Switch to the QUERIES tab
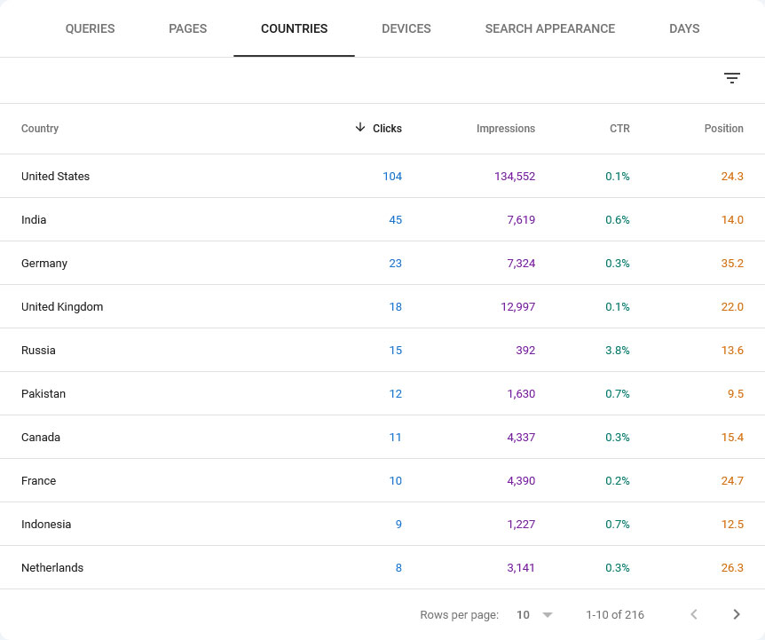765x640 pixels. [x=90, y=28]
